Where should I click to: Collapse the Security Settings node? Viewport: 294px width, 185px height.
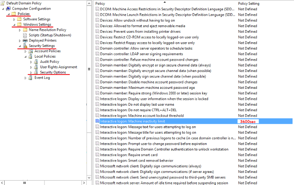click(x=20, y=46)
